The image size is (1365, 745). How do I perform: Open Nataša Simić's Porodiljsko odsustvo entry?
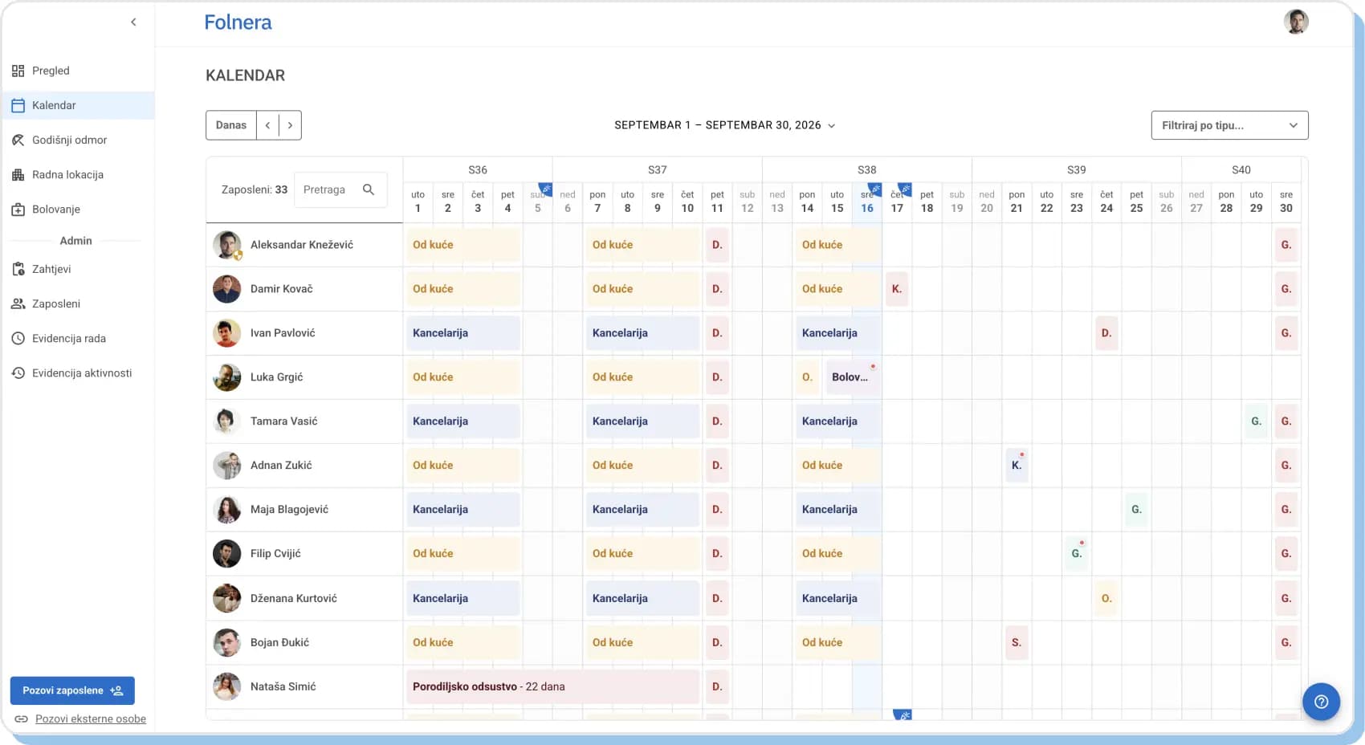[x=553, y=686]
